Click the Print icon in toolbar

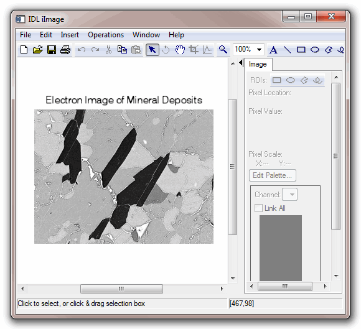click(x=65, y=50)
